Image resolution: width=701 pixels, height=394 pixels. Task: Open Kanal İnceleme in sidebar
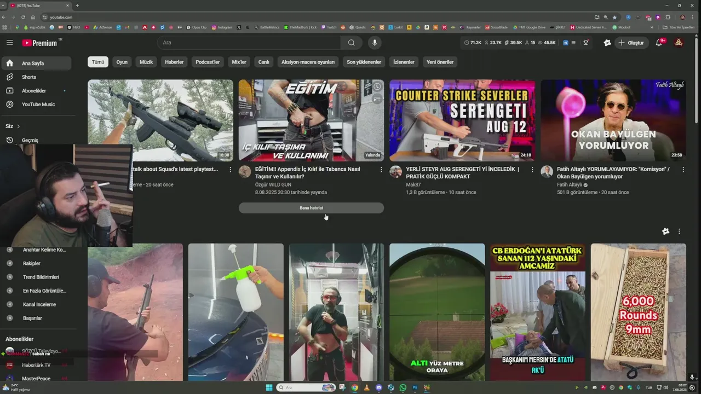(x=36, y=304)
